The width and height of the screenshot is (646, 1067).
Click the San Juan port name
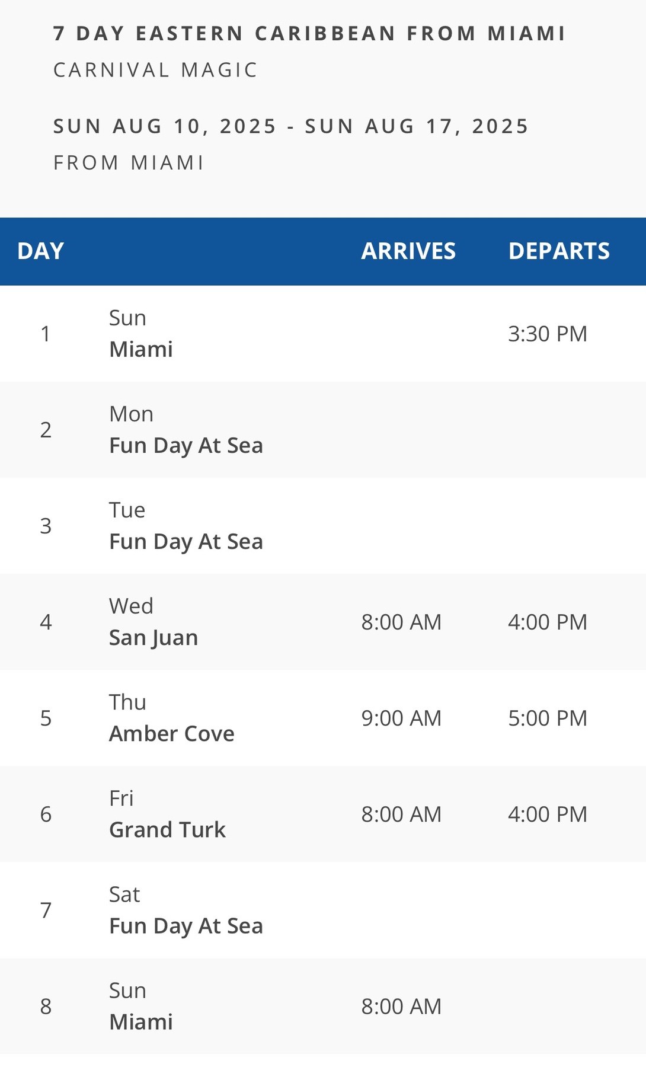click(153, 638)
